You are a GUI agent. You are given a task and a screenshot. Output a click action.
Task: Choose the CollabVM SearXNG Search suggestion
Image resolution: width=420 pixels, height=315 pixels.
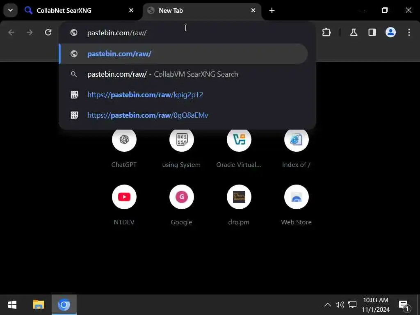click(x=183, y=74)
